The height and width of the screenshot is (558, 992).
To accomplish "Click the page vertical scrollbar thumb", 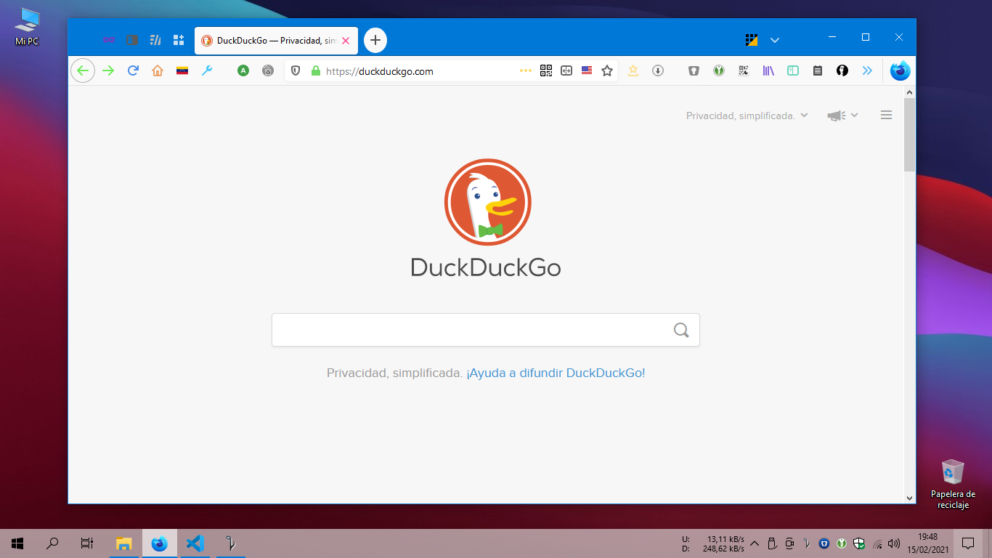I will [x=910, y=134].
